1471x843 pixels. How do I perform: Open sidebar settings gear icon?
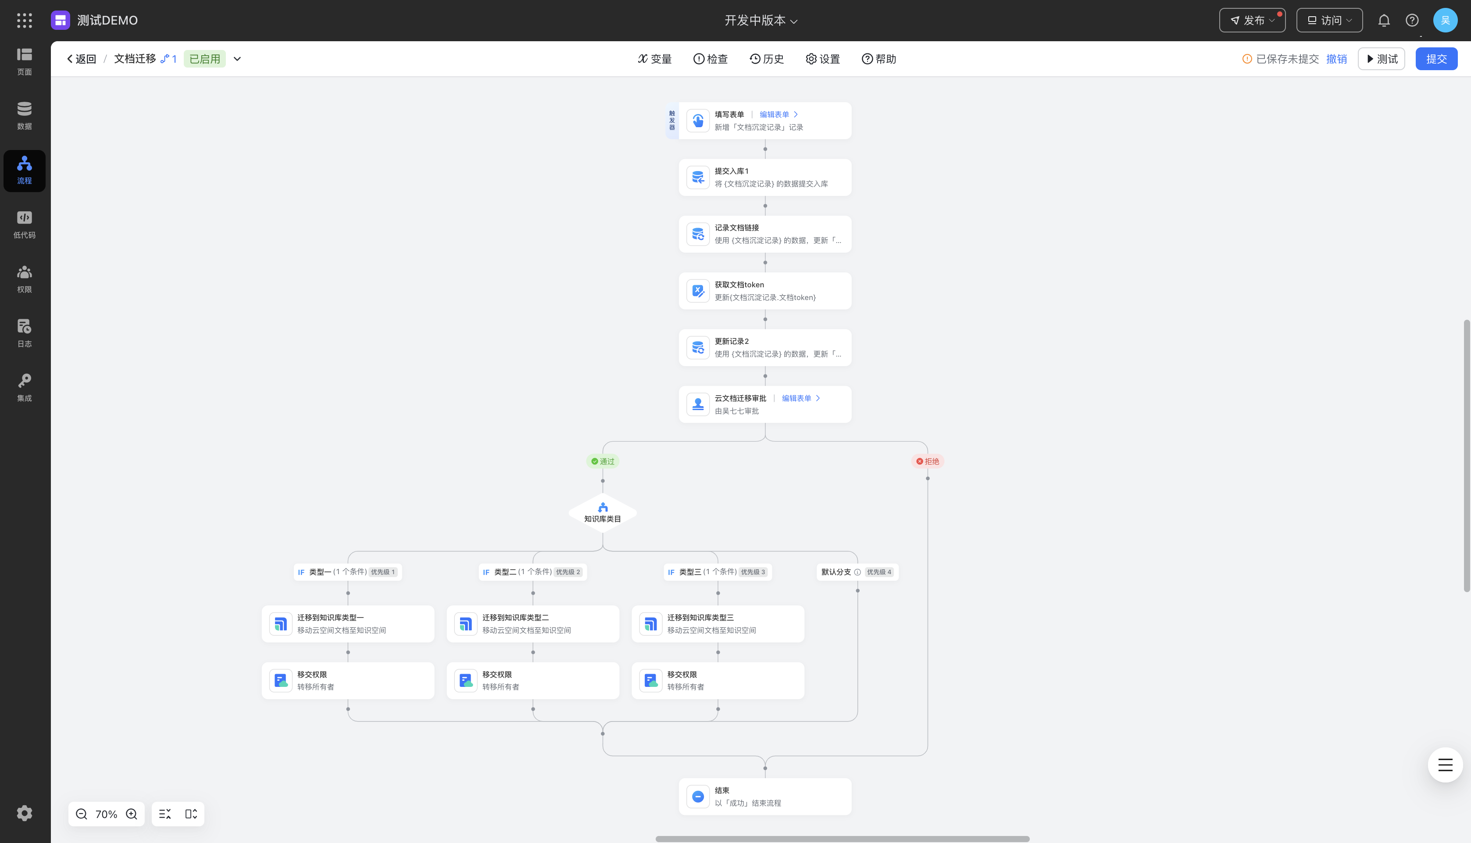click(24, 813)
